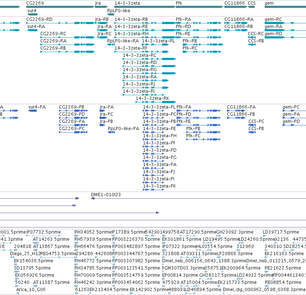This screenshot has width=306, height=295.
Task: Click the Pfk-RB transcript label
Action: [190, 41]
